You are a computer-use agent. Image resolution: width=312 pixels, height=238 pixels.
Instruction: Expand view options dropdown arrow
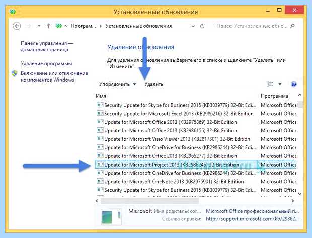[280, 84]
